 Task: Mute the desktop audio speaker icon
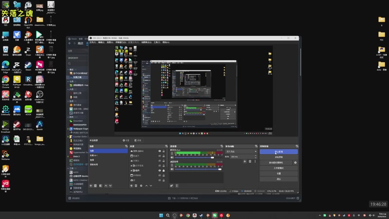(172, 169)
